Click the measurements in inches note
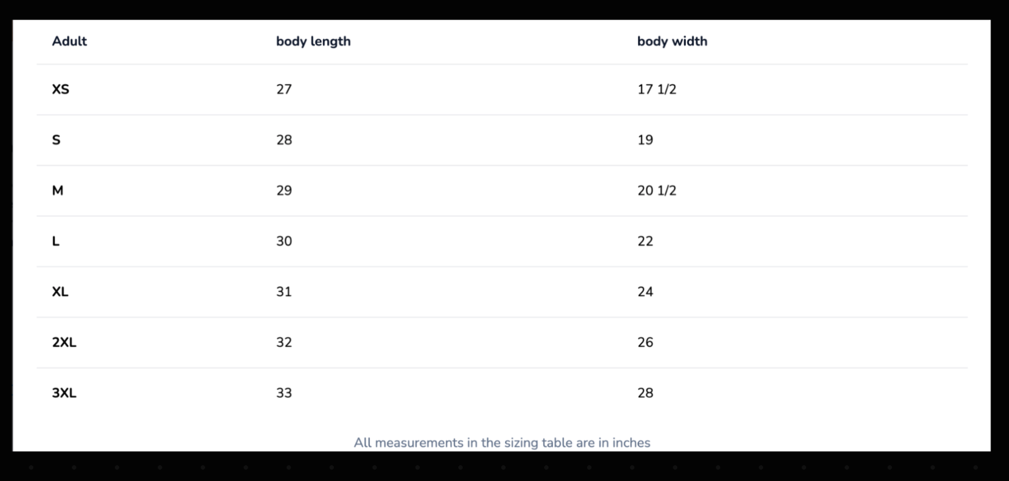This screenshot has height=481, width=1009. [502, 442]
